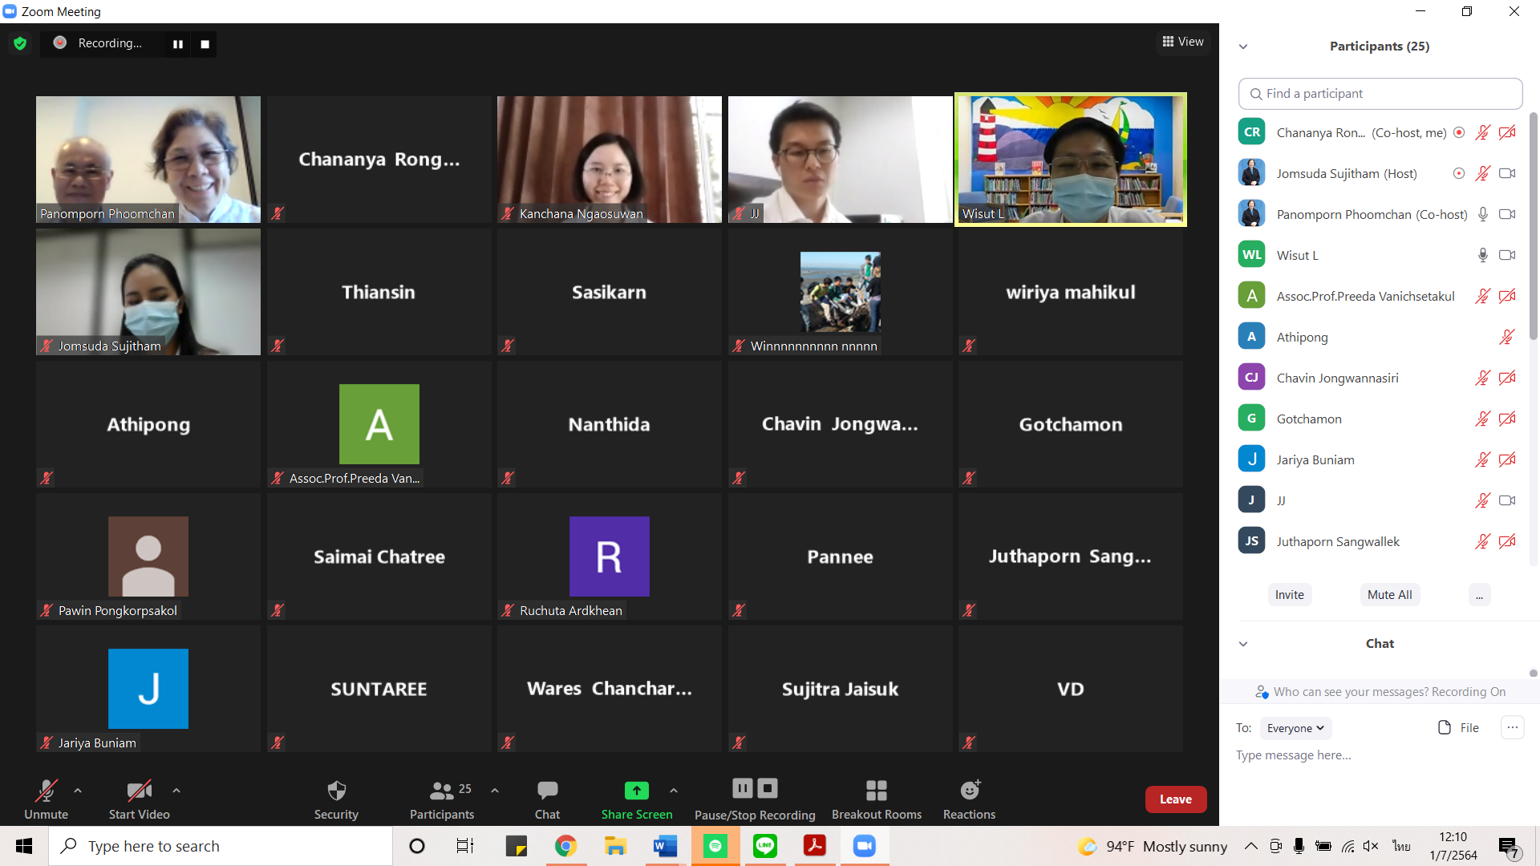Viewport: 1540px width, 866px height.
Task: Click Panomporn Phoomchan microphone icon in list
Action: (1483, 214)
